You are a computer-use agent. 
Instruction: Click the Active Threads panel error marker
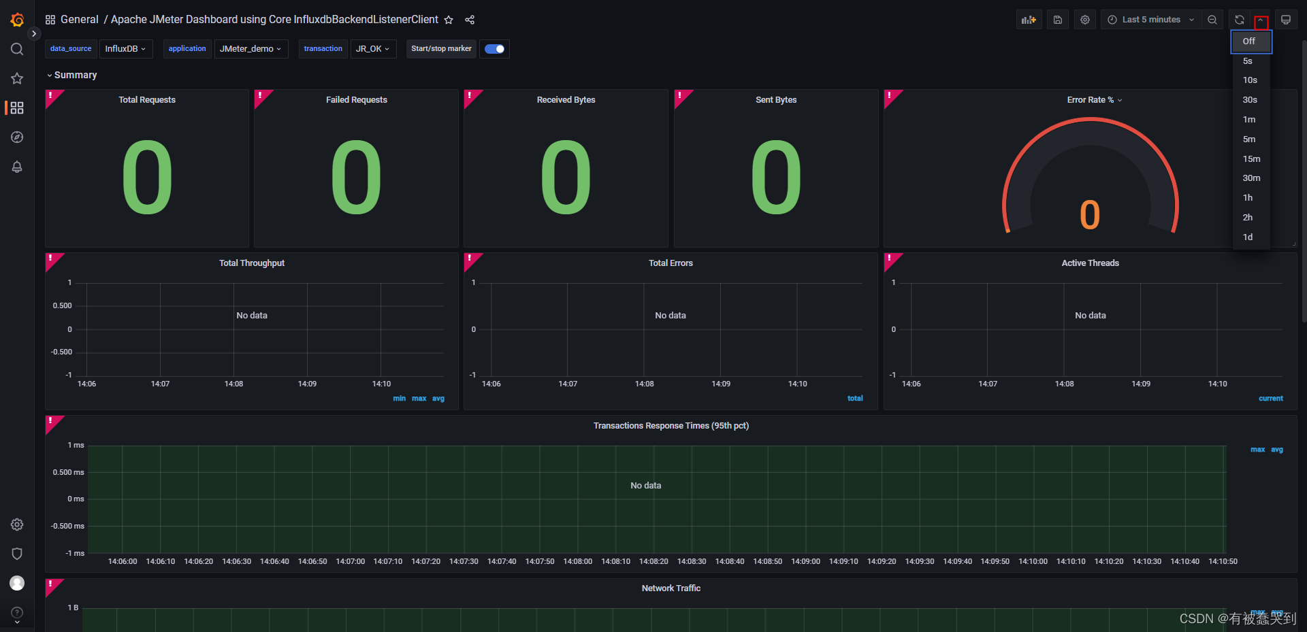click(x=890, y=259)
